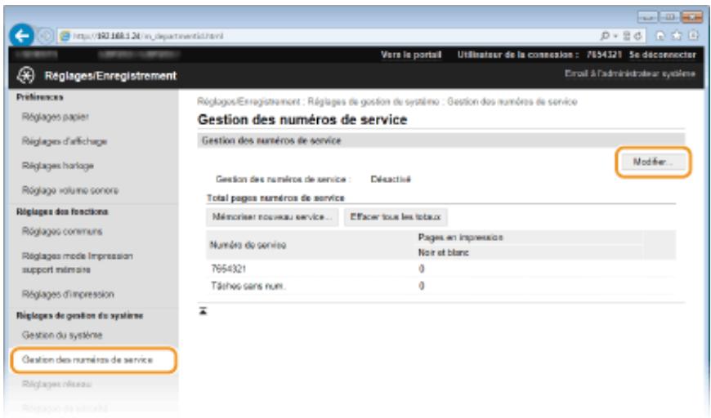Click Réglages de gestion du système breadcrumb

tap(373, 101)
